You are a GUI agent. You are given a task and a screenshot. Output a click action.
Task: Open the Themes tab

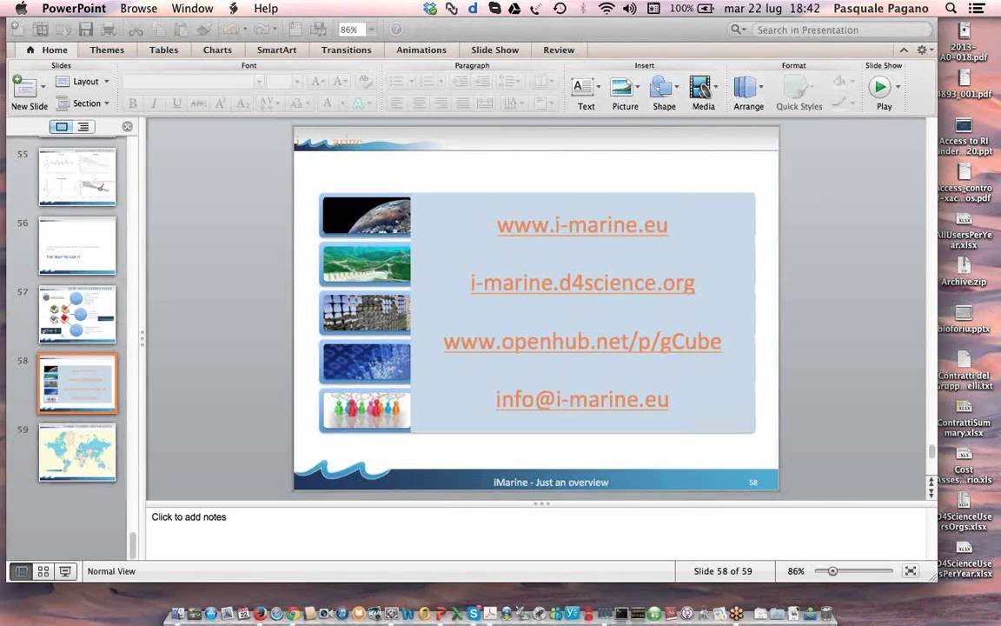click(107, 50)
